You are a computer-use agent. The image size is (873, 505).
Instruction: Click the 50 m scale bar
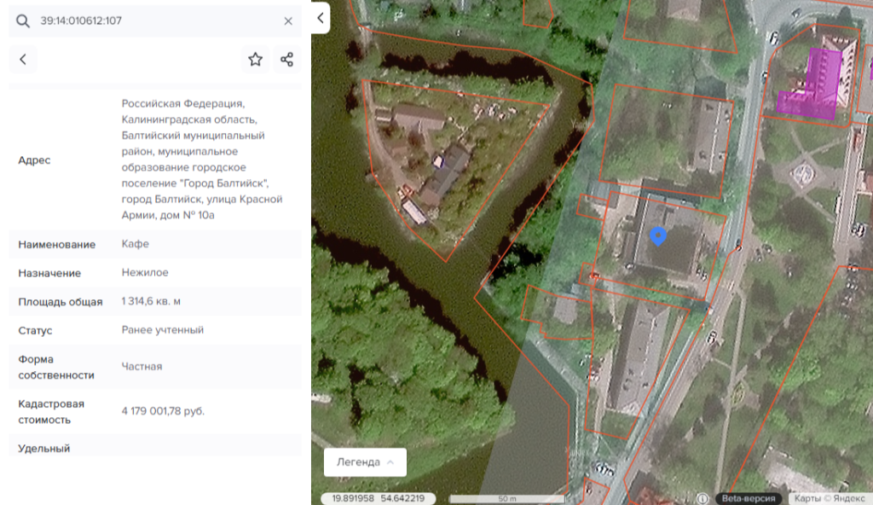coord(506,498)
